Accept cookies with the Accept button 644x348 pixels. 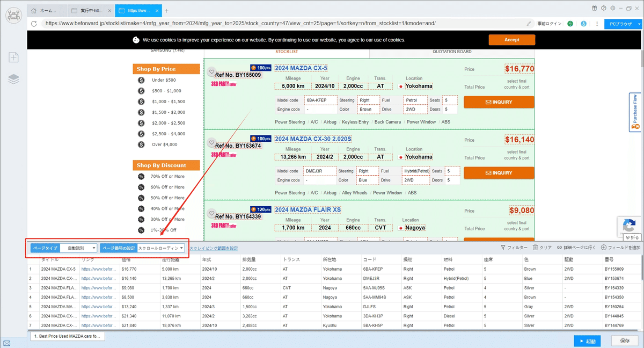pyautogui.click(x=511, y=40)
